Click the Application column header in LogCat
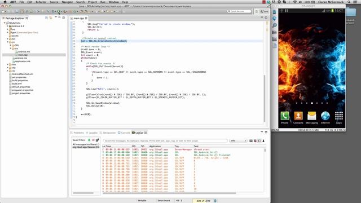 click(155, 146)
